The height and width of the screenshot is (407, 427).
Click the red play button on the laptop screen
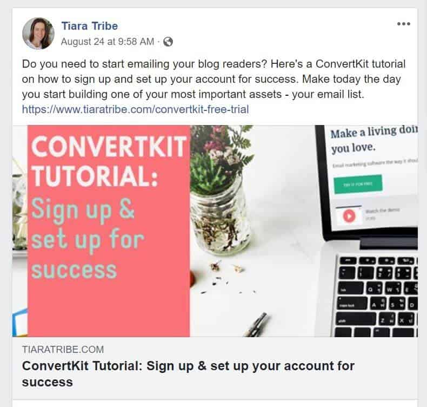click(x=349, y=216)
